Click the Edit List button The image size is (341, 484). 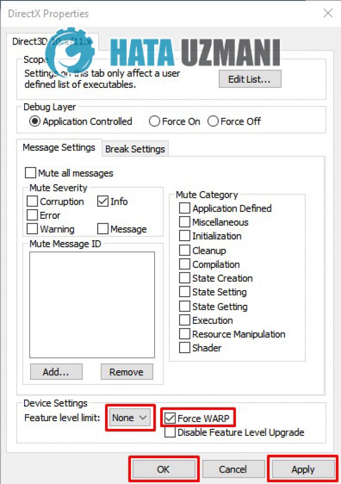click(250, 79)
